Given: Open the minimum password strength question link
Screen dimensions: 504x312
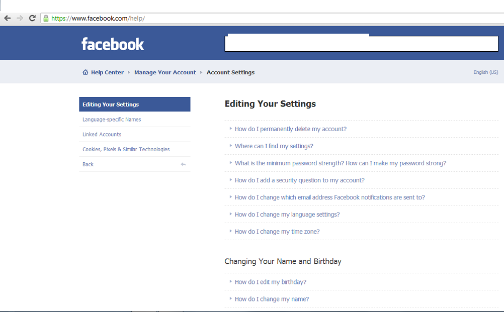Looking at the screenshot, I should (341, 163).
